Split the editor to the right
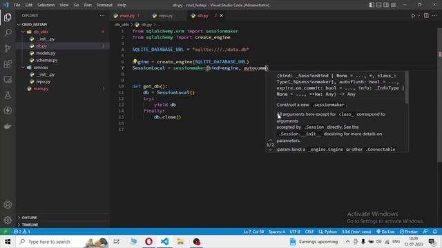The width and height of the screenshot is (442, 248). 426,16
